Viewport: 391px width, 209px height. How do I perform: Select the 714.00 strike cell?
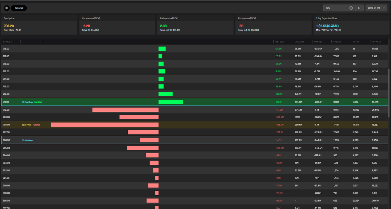coord(6,79)
